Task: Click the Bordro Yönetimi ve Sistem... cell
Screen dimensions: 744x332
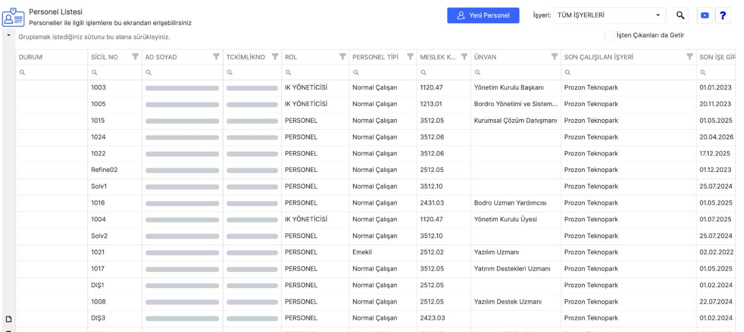Action: 515,104
